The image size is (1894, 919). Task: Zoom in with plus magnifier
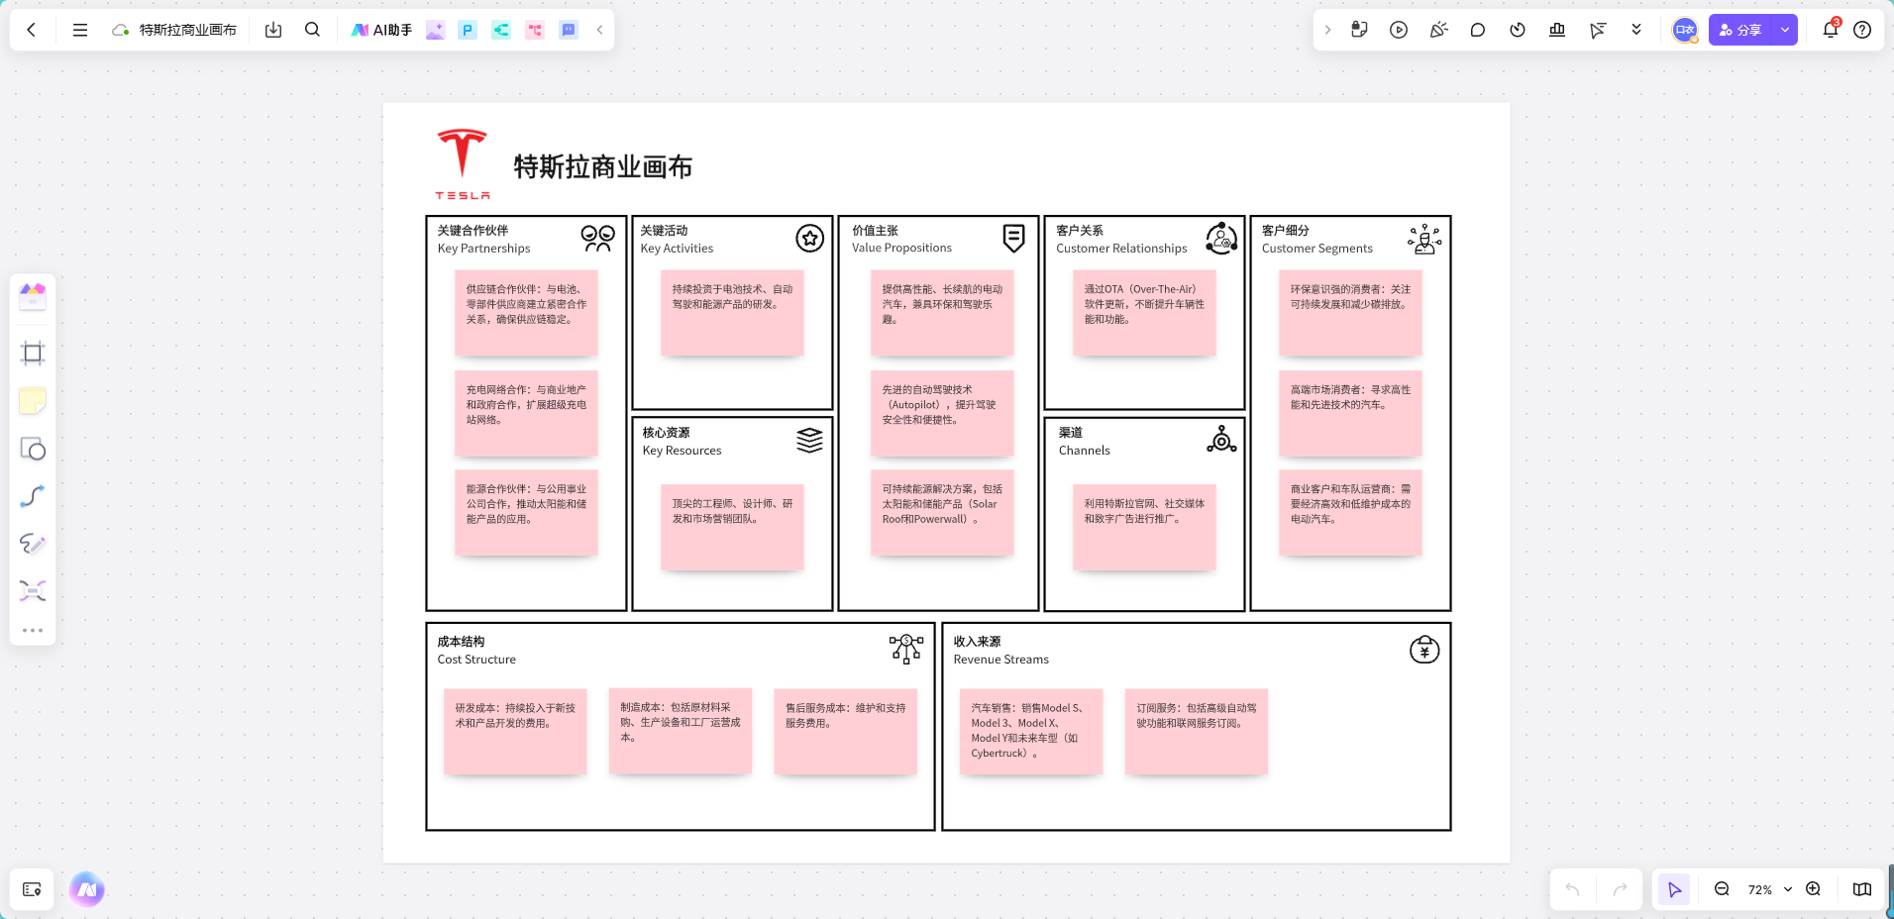(x=1813, y=889)
